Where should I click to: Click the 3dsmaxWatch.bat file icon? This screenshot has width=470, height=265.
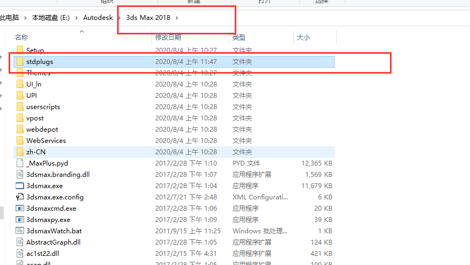(x=20, y=231)
